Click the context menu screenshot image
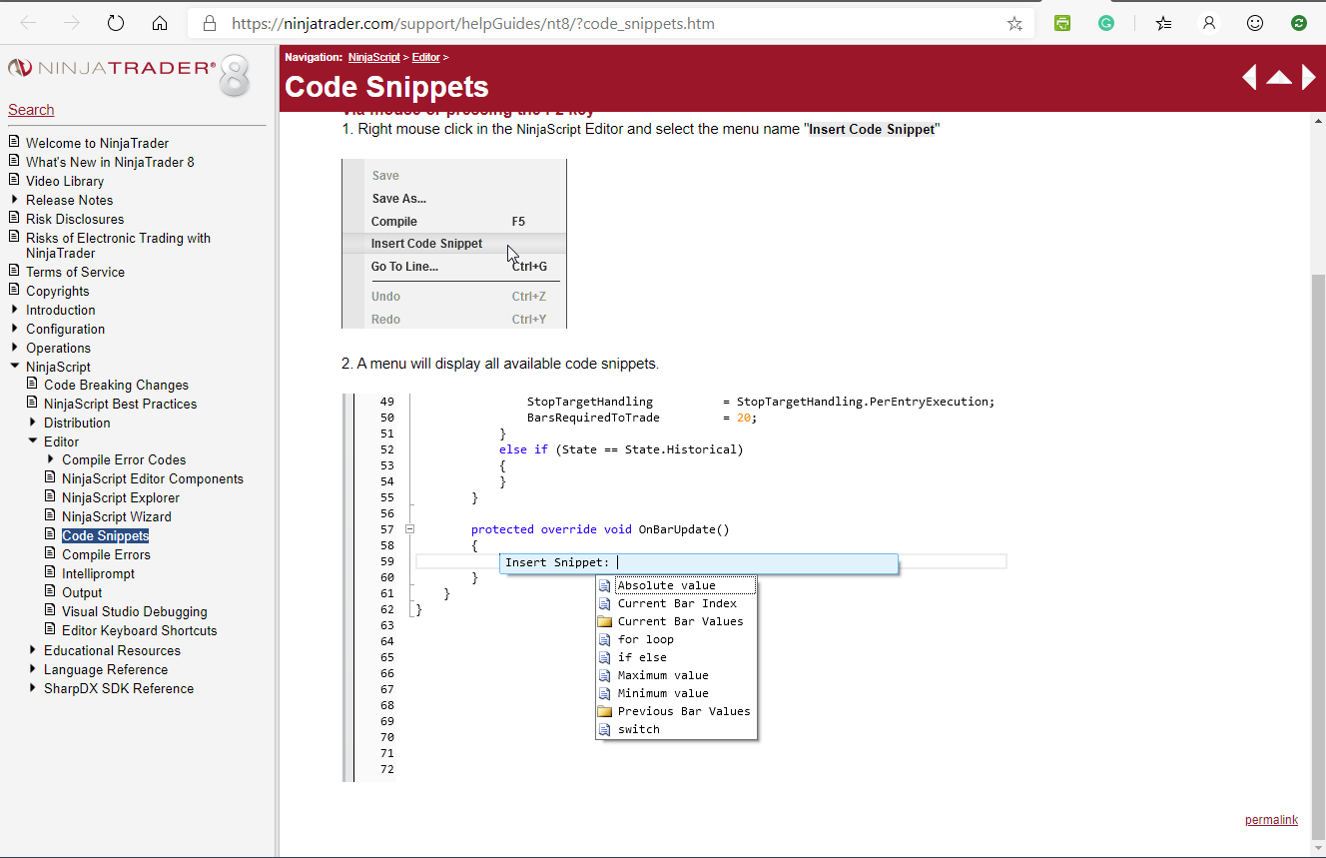This screenshot has height=858, width=1326. (x=454, y=244)
